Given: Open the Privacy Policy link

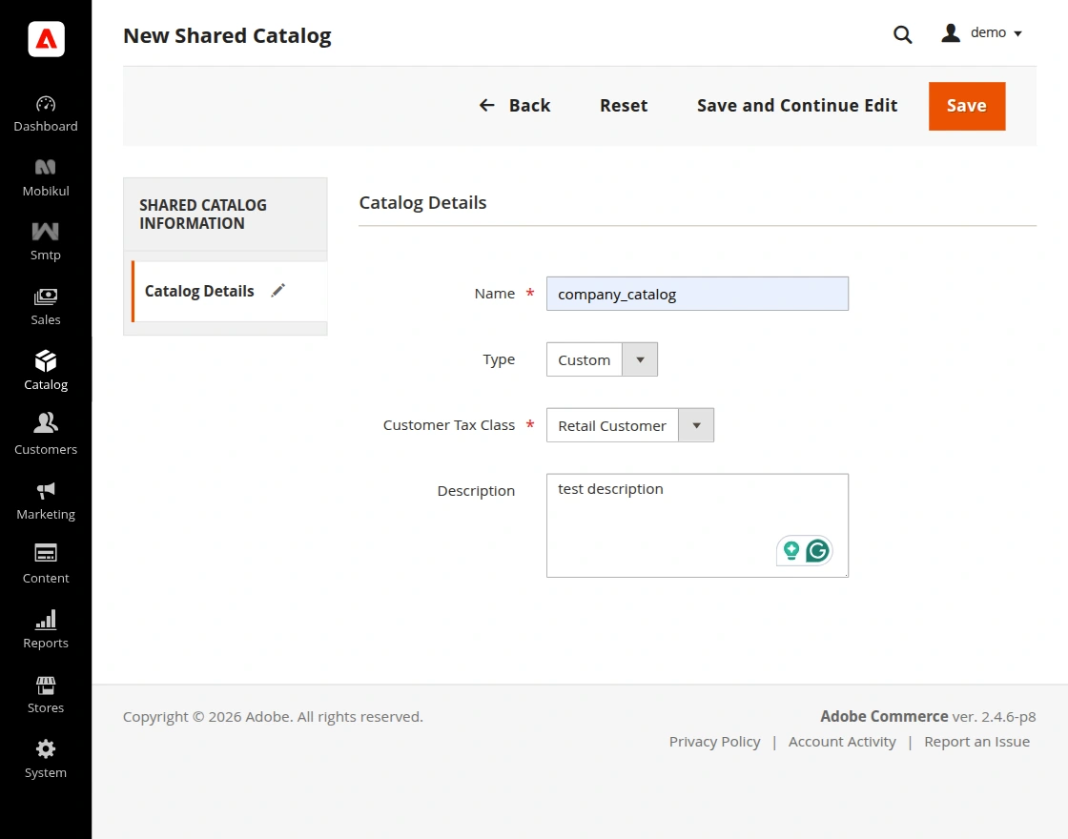Looking at the screenshot, I should pyautogui.click(x=714, y=742).
